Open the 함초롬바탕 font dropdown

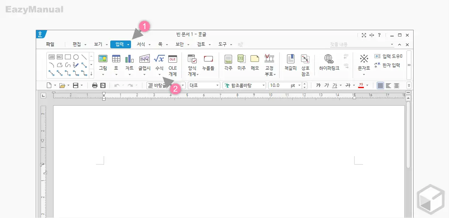[x=263, y=85]
